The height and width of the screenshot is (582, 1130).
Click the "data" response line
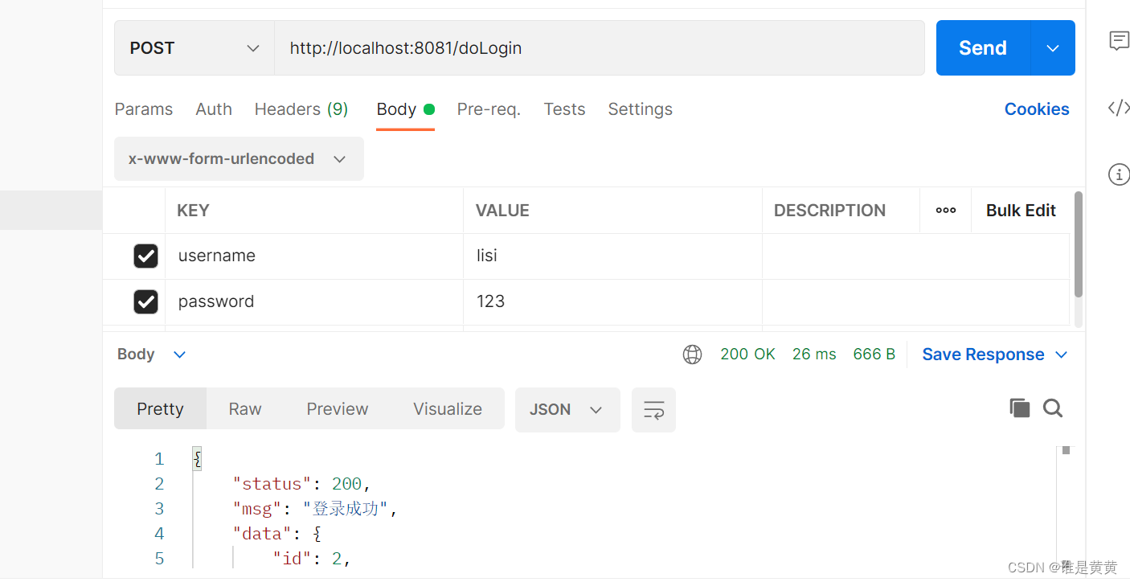tap(276, 534)
